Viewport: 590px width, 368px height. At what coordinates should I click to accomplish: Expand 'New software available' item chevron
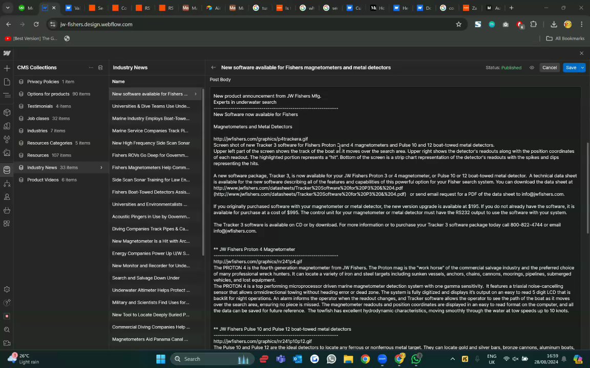pyautogui.click(x=195, y=94)
